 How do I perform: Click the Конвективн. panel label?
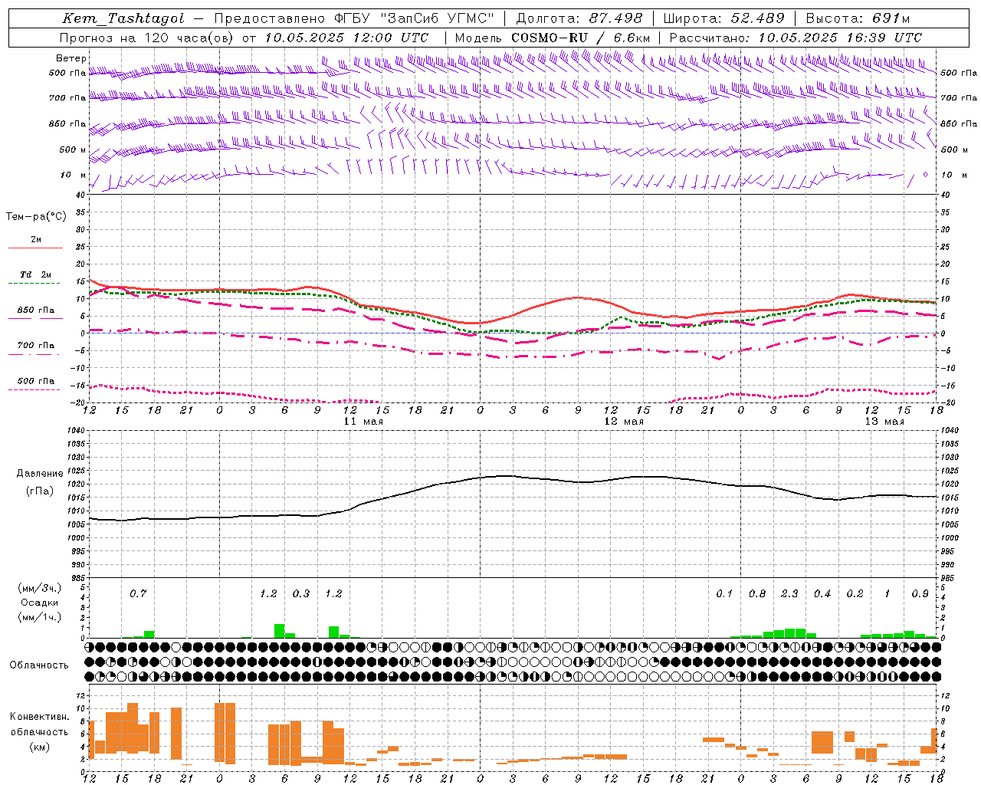40,717
